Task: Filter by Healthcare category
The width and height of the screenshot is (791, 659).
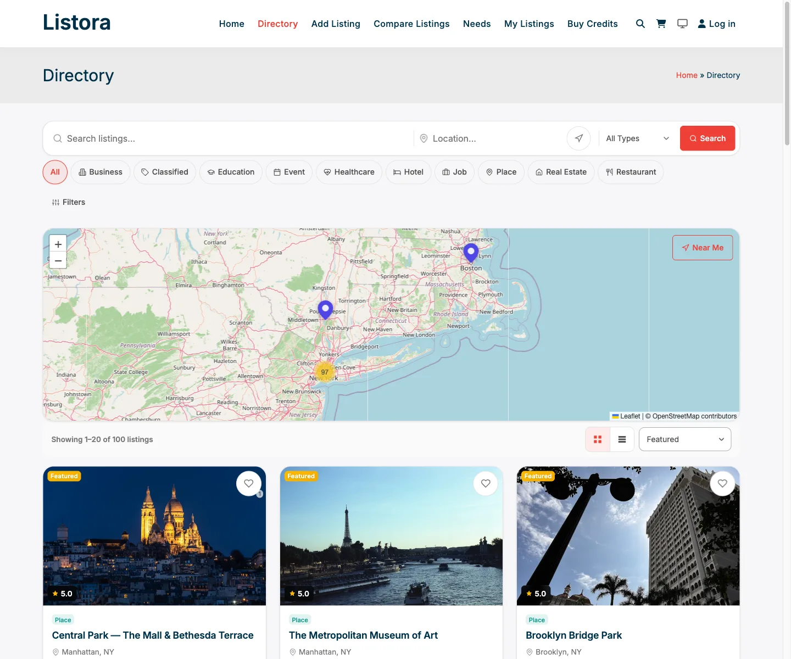Action: (x=349, y=172)
